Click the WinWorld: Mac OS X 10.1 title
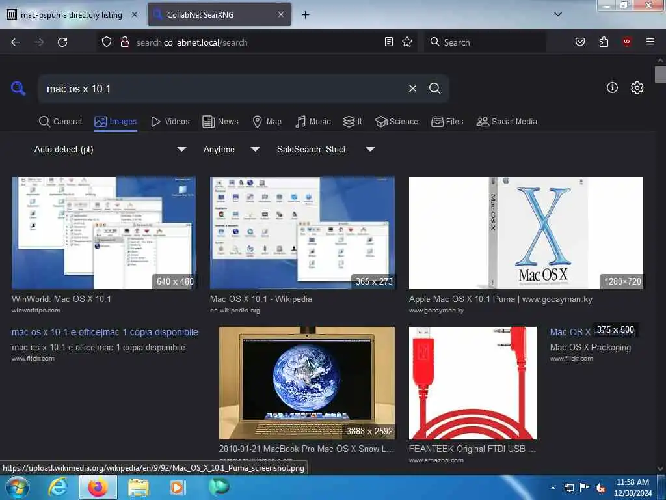Image resolution: width=666 pixels, height=500 pixels. 61,299
